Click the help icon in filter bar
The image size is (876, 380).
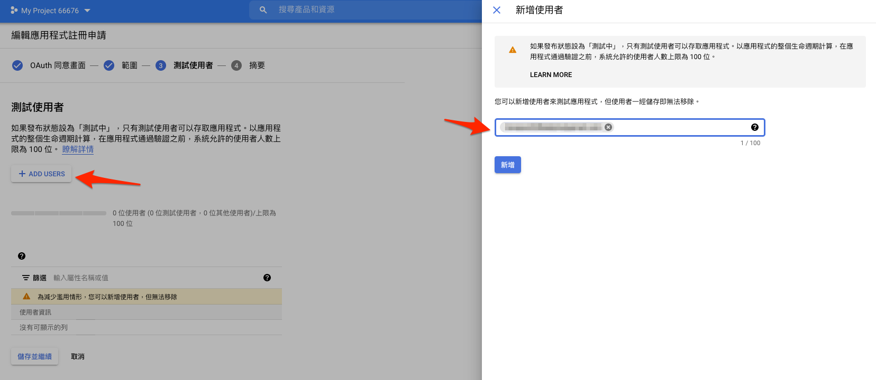(267, 278)
